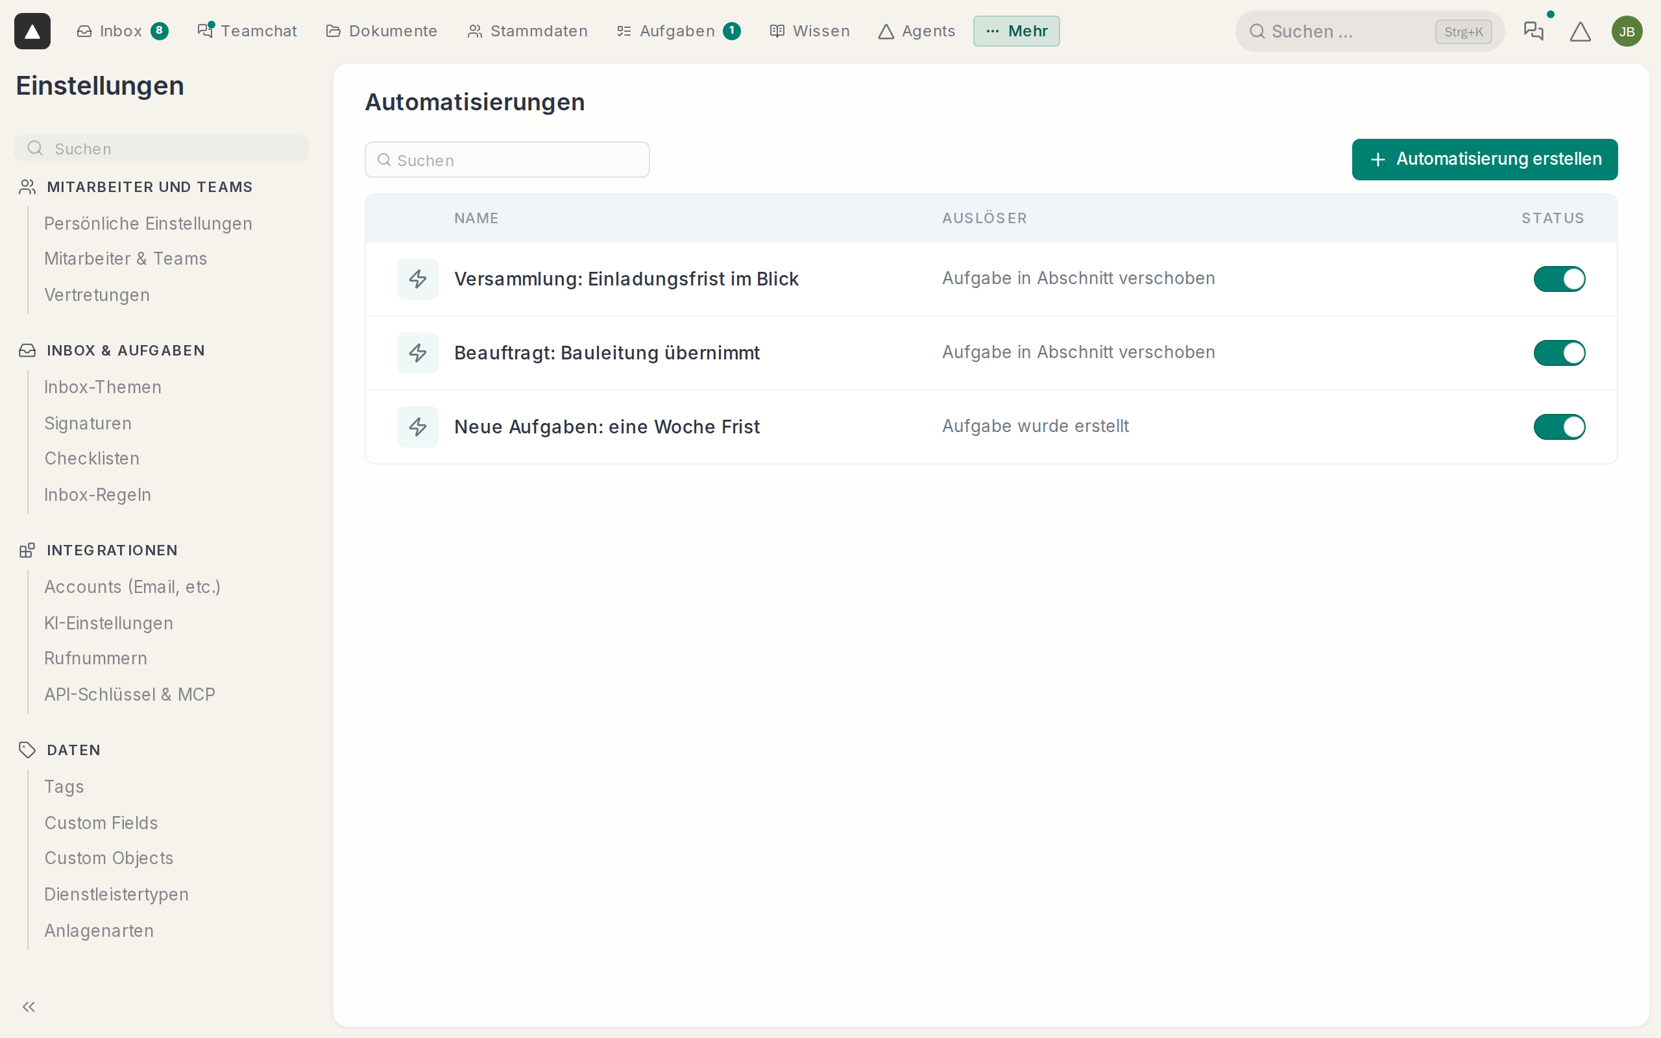Click the Daten tag section icon
This screenshot has height=1038, width=1661.
[27, 750]
